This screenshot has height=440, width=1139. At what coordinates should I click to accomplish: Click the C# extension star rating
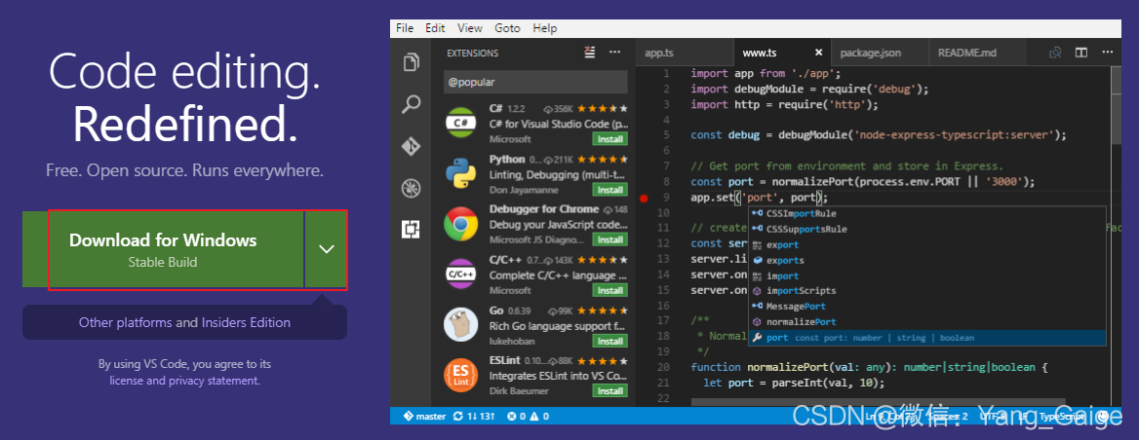coord(603,109)
